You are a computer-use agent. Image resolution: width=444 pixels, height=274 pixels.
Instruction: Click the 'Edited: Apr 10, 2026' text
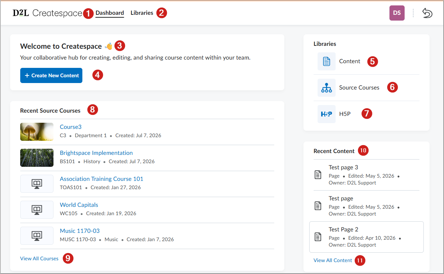point(372,238)
